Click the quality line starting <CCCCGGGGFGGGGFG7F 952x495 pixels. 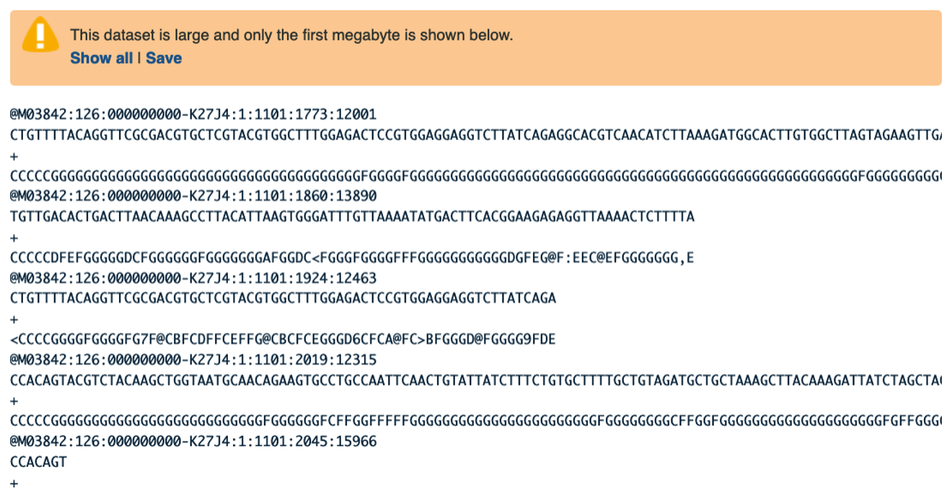click(283, 339)
